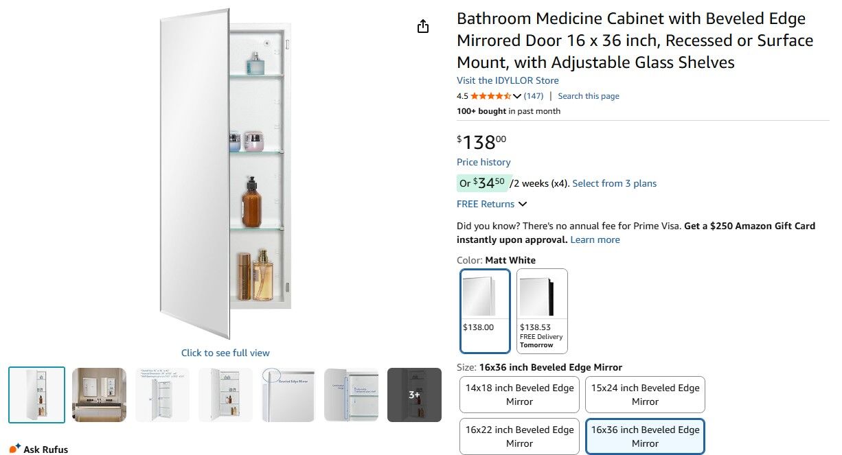Expand the ratings dropdown chevron
Viewport: 842px width, 455px height.
(517, 96)
